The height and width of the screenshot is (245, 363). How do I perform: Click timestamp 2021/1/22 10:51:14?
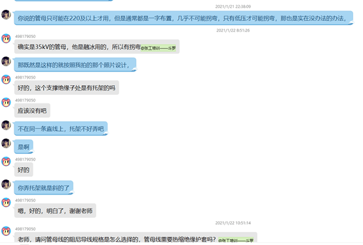click(233, 223)
